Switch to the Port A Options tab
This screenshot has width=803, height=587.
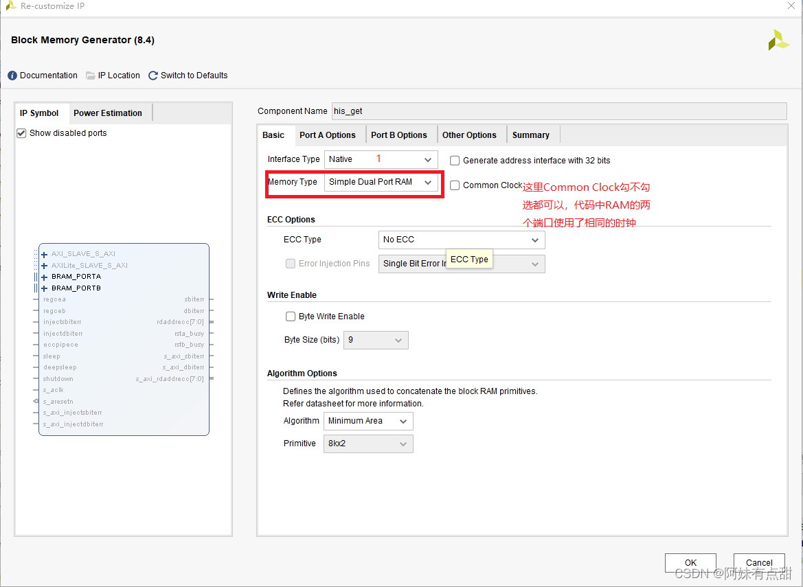tap(328, 135)
